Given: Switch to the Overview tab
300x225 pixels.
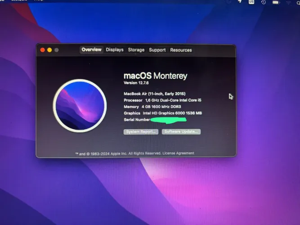Looking at the screenshot, I should pyautogui.click(x=91, y=49).
